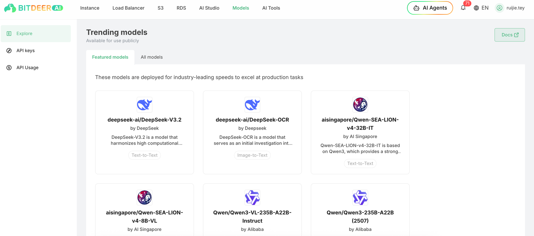
Task: Click the globe language icon
Action: point(476,8)
